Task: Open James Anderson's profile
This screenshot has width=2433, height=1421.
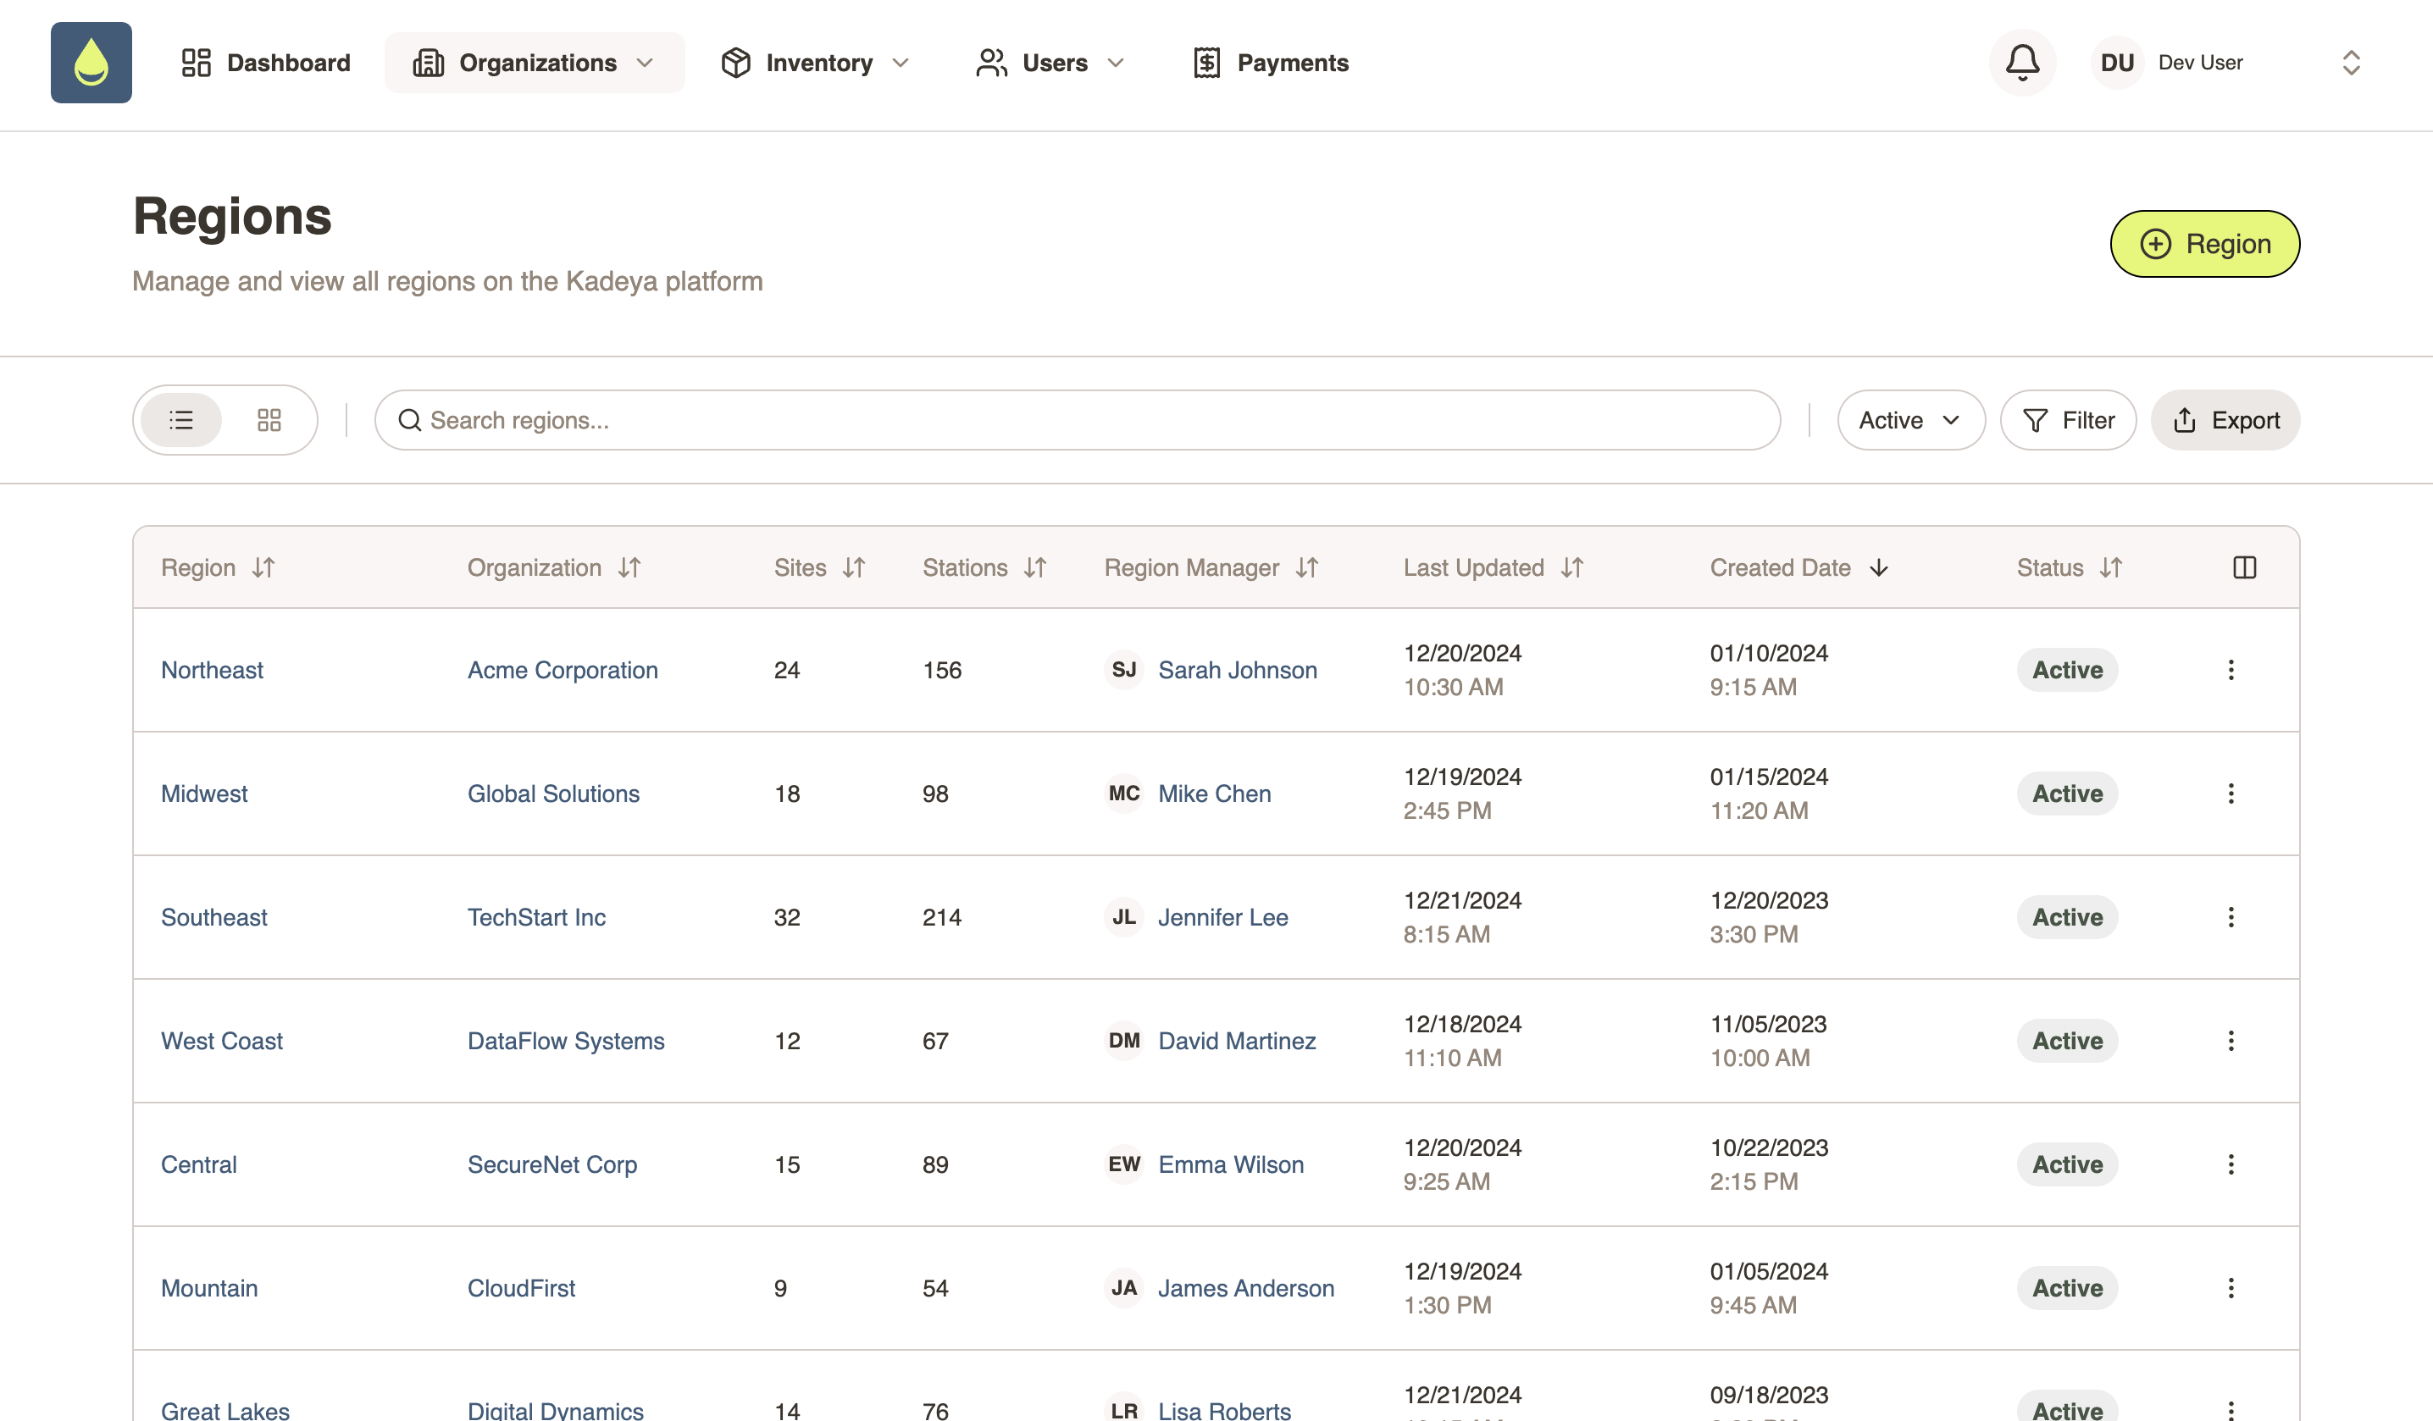Action: 1246,1288
